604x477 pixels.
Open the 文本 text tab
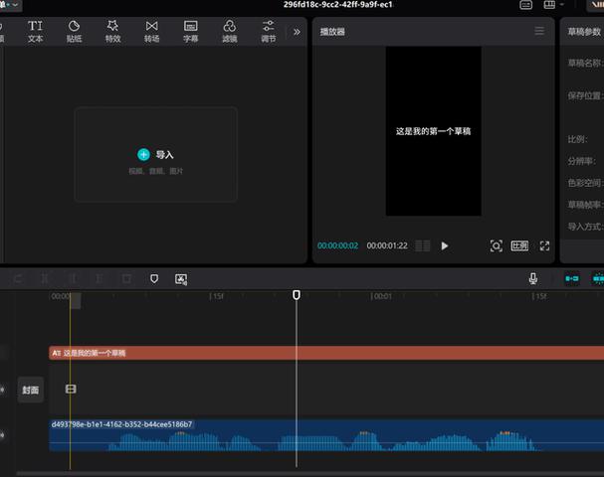pos(35,32)
